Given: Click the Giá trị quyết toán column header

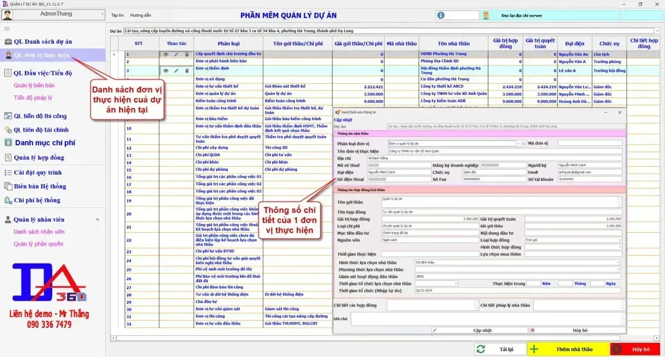Looking at the screenshot, I should [540, 43].
